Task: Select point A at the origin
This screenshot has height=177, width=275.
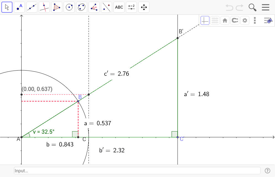Action: [22, 137]
